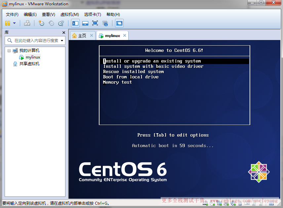This screenshot has height=208, width=283.
Task: Open the power options dropdown arrow
Action: point(15,23)
